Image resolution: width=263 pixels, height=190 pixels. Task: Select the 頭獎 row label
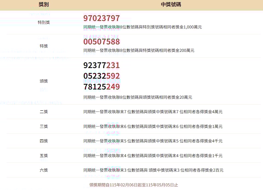44,81
